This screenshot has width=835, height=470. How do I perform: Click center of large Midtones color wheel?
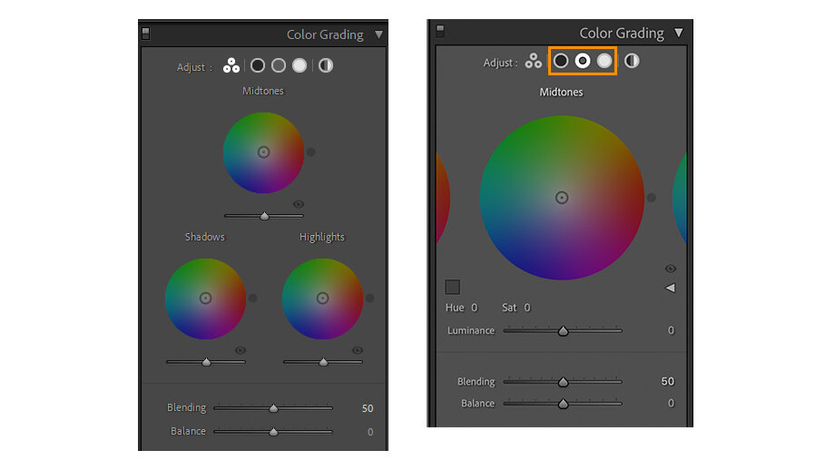tap(562, 198)
